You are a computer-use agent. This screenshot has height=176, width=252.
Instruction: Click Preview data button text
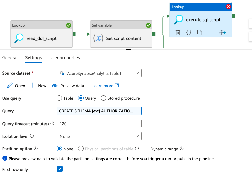pyautogui.click(x=72, y=86)
